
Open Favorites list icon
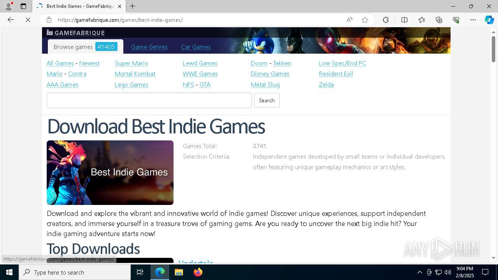(x=422, y=20)
